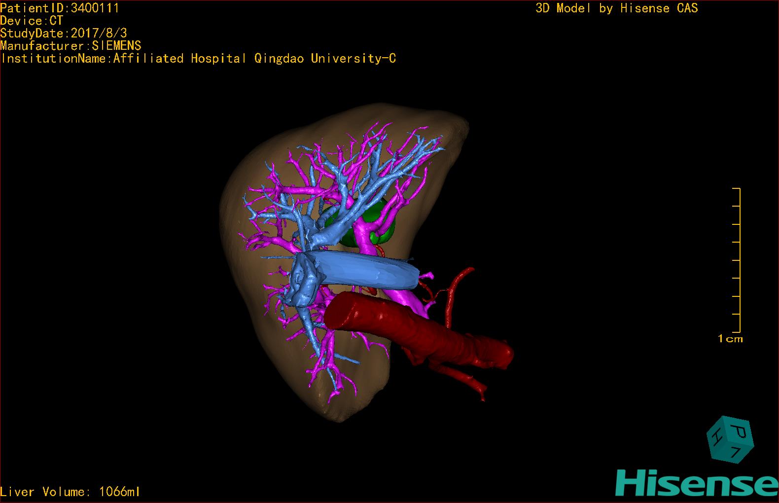
Task: Click the Device:CT label
Action: 32,21
